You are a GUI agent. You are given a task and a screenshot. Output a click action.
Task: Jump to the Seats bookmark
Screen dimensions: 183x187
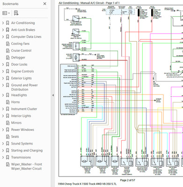[x=15, y=137]
